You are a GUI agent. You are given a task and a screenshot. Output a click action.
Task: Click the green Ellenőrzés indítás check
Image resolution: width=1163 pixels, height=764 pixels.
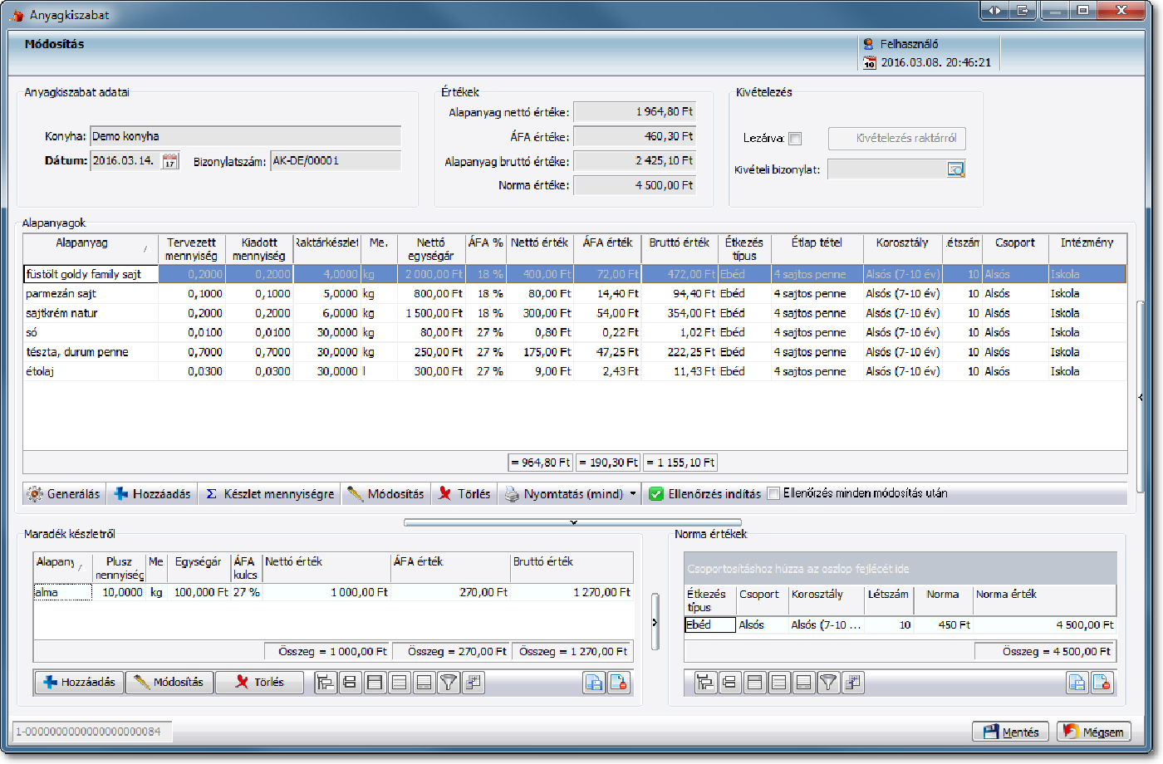(655, 493)
